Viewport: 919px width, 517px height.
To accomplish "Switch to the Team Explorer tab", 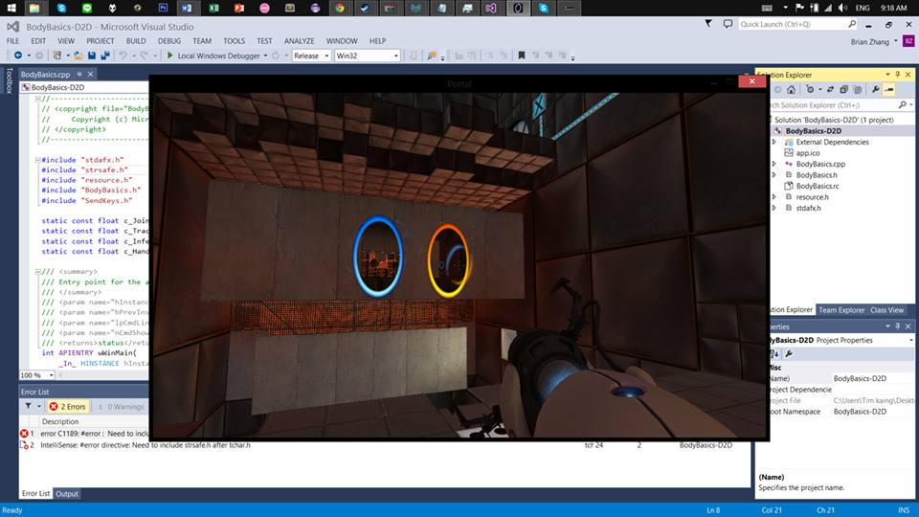I will tap(841, 310).
